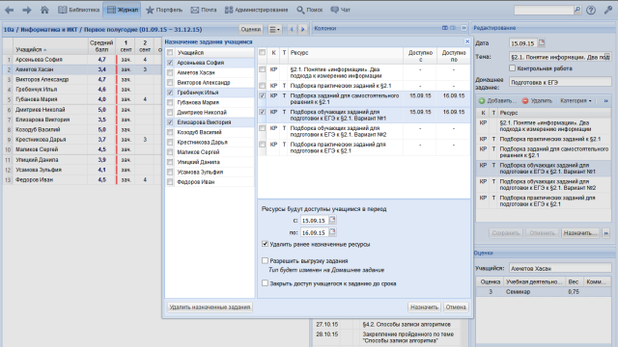Click the Сохранить button
This screenshot has height=347, width=618.
click(506, 233)
